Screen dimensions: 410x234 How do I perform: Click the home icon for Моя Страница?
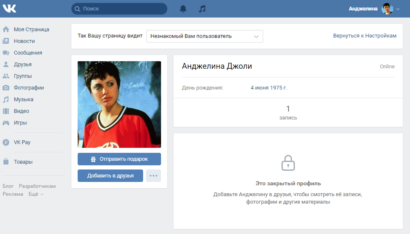point(6,29)
